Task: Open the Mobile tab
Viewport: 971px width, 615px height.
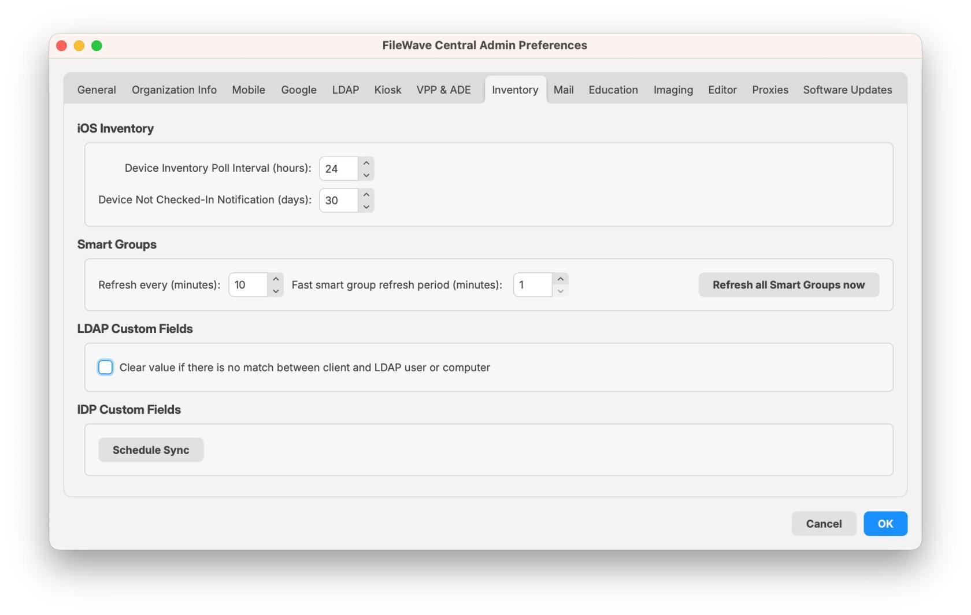Action: pyautogui.click(x=249, y=90)
